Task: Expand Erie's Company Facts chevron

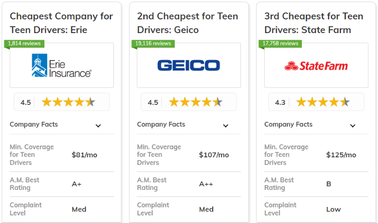Action: pyautogui.click(x=98, y=126)
